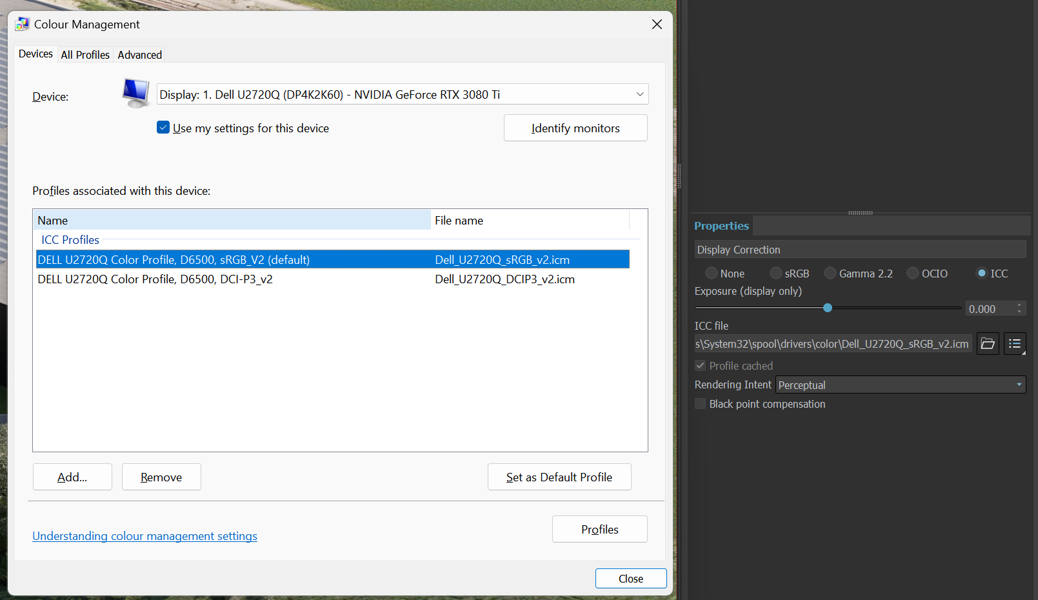The height and width of the screenshot is (600, 1038).
Task: Click the Close button
Action: point(631,578)
